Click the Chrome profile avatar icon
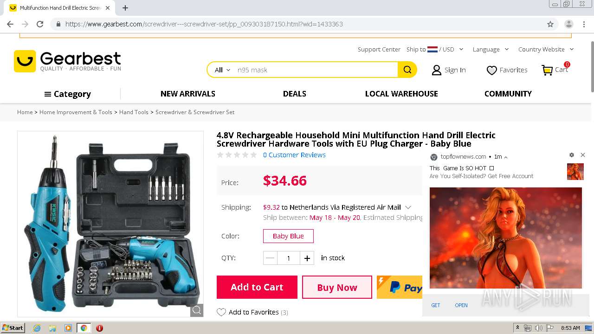 [x=568, y=24]
